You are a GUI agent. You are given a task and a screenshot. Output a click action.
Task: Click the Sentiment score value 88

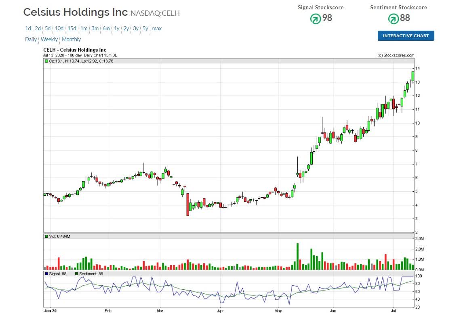click(405, 18)
